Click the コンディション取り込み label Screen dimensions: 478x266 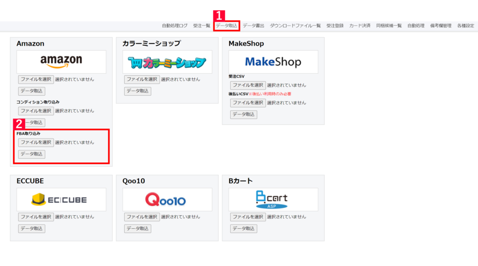[38, 102]
